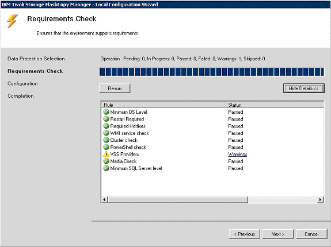Collapse details with Hide Details button
Viewport: 331px width, 247px height.
click(x=303, y=88)
